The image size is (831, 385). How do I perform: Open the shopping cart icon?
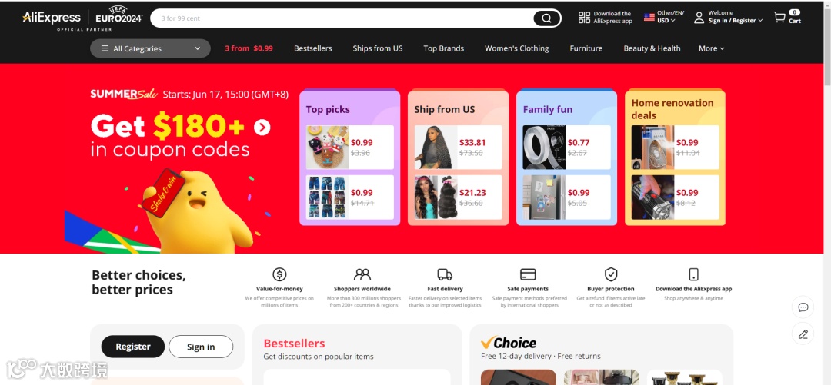pyautogui.click(x=779, y=18)
